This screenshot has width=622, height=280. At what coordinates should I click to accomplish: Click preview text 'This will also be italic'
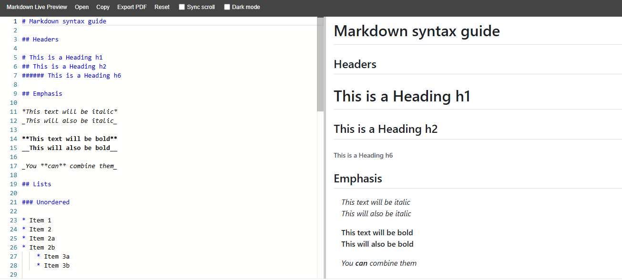pyautogui.click(x=376, y=214)
